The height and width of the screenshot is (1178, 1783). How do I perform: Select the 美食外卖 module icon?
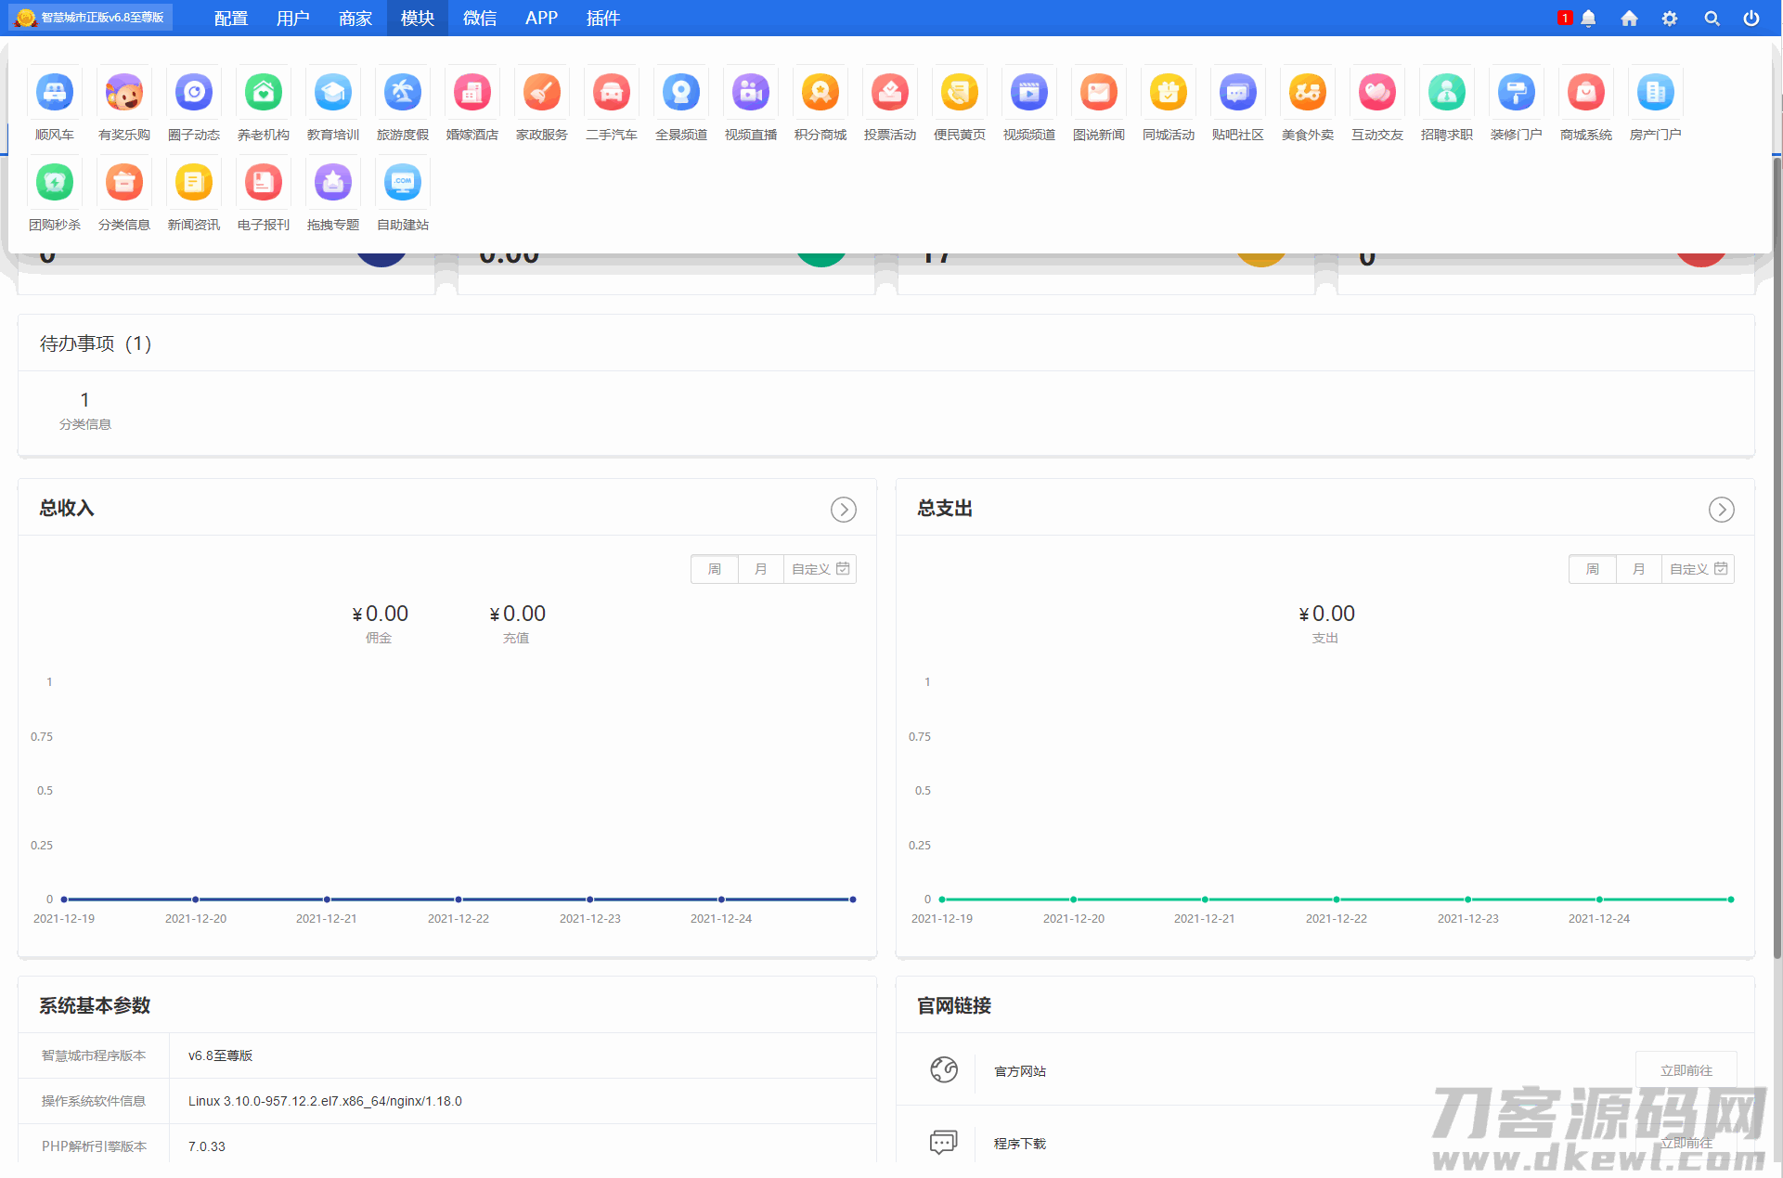point(1307,93)
